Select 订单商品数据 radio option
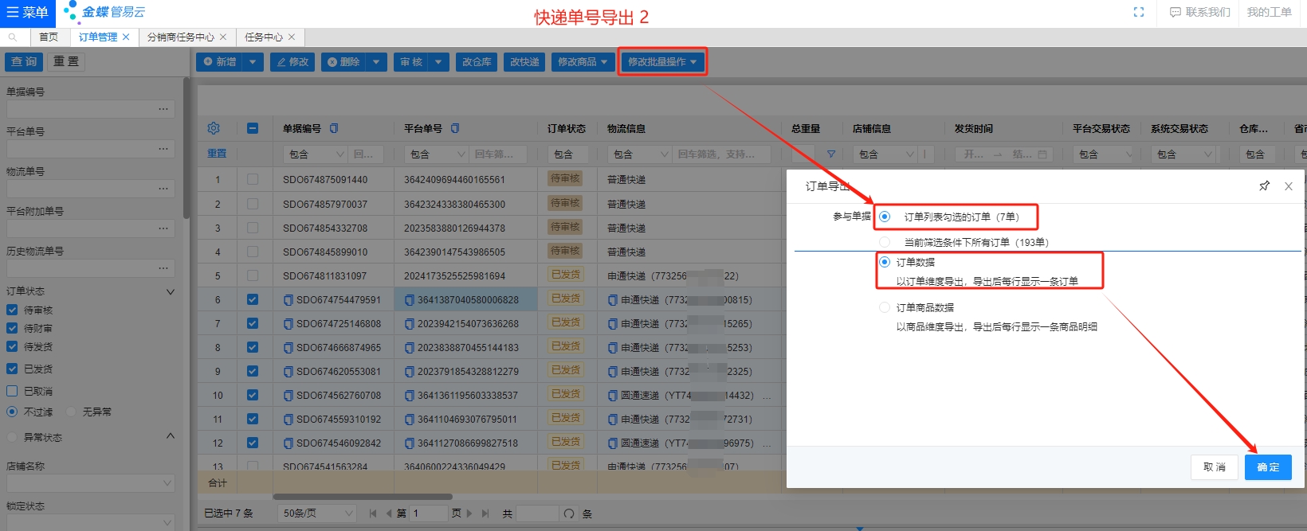 click(x=885, y=307)
